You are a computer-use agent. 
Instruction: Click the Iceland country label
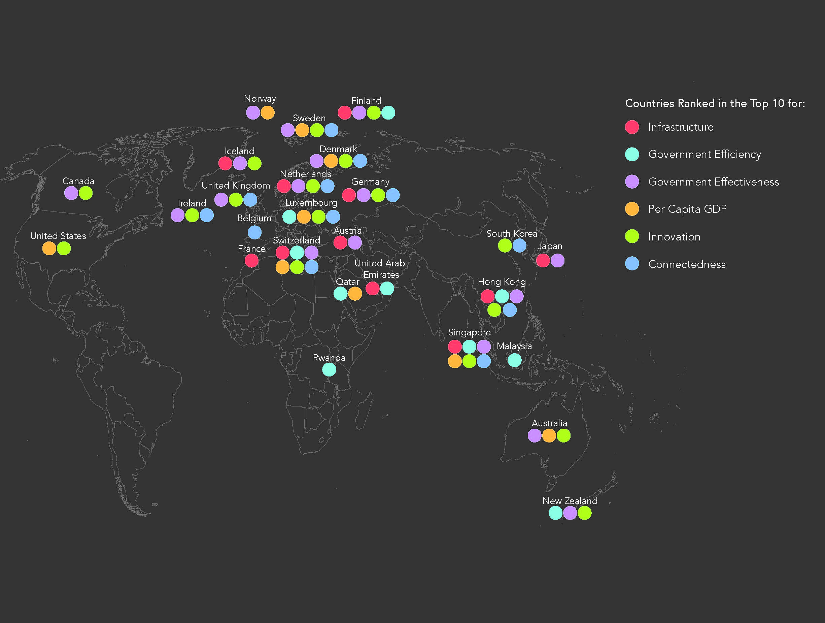point(239,151)
